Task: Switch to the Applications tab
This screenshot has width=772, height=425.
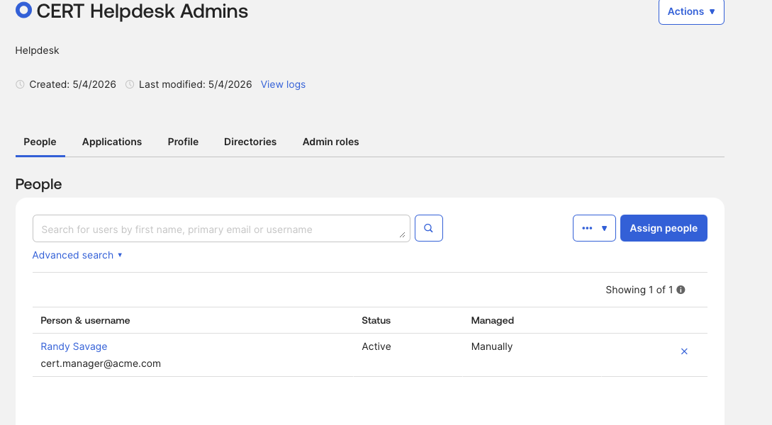Action: pos(112,142)
